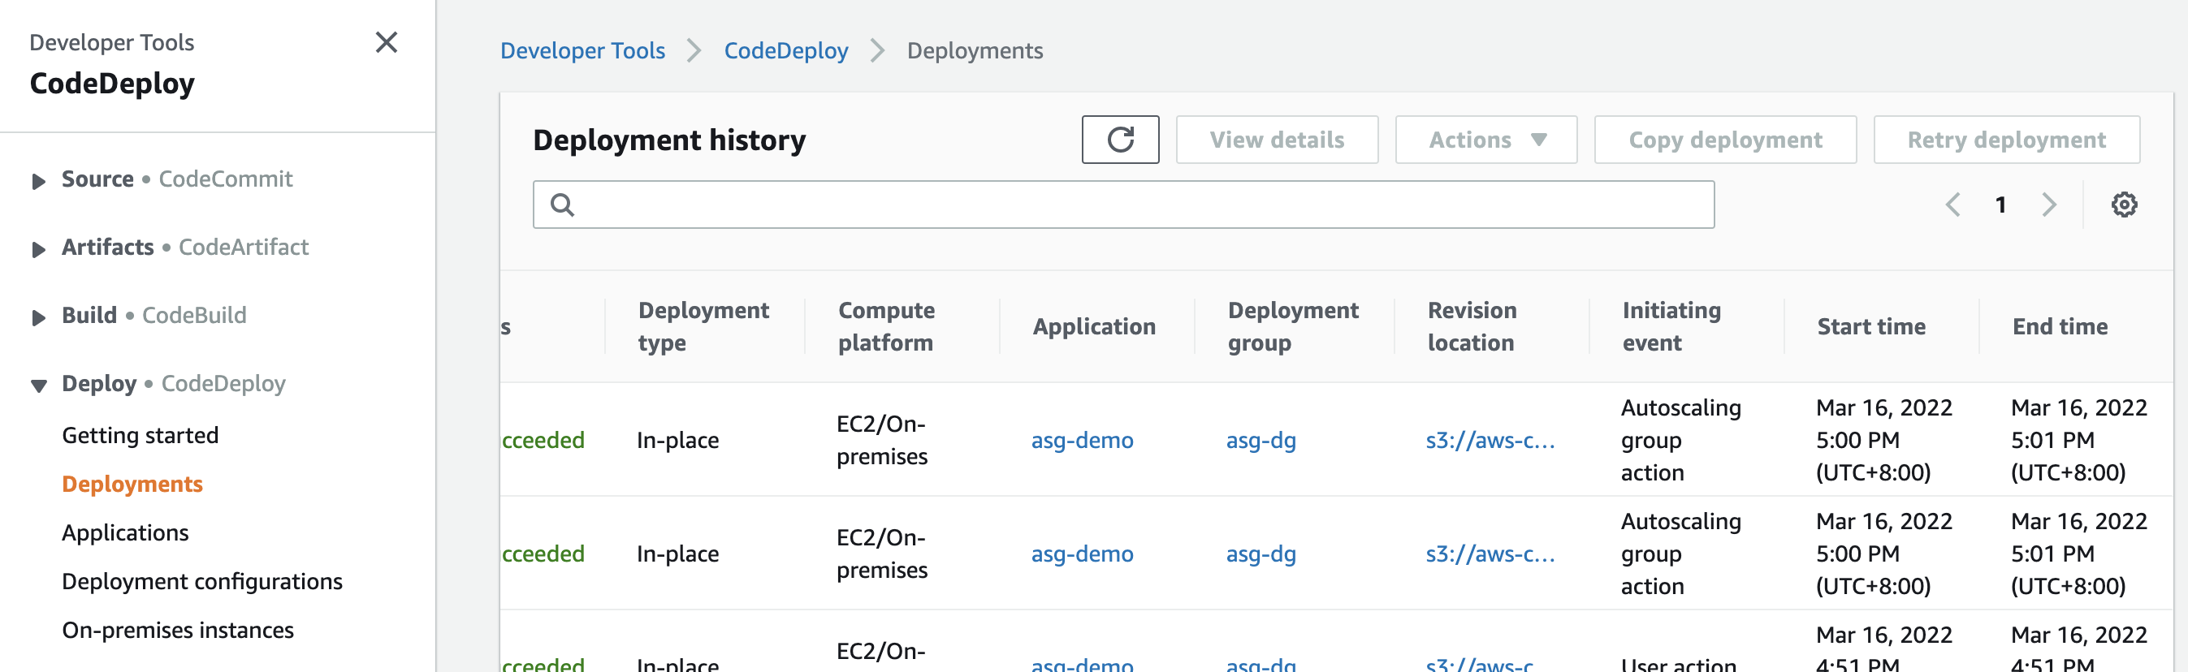Open s3 revision location in second row
The image size is (2188, 672).
1490,554
